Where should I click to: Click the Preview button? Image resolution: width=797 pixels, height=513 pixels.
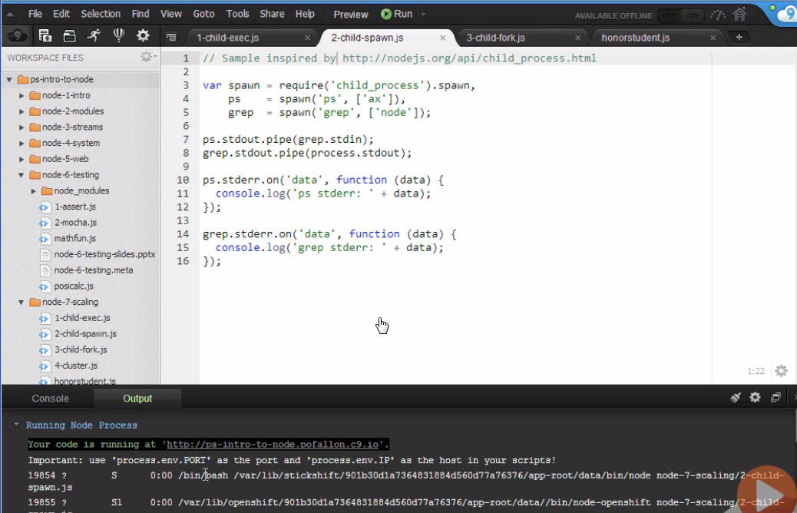[350, 15]
